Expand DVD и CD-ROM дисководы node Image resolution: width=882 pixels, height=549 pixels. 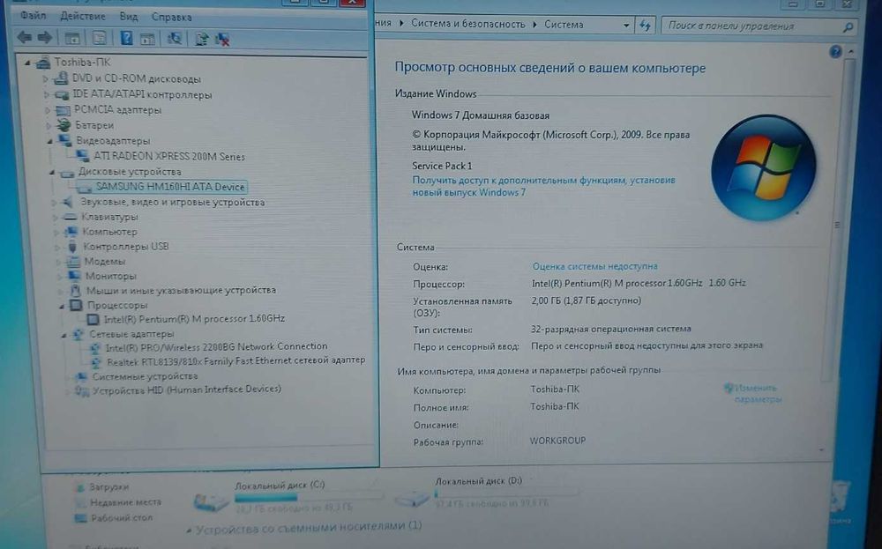point(46,79)
